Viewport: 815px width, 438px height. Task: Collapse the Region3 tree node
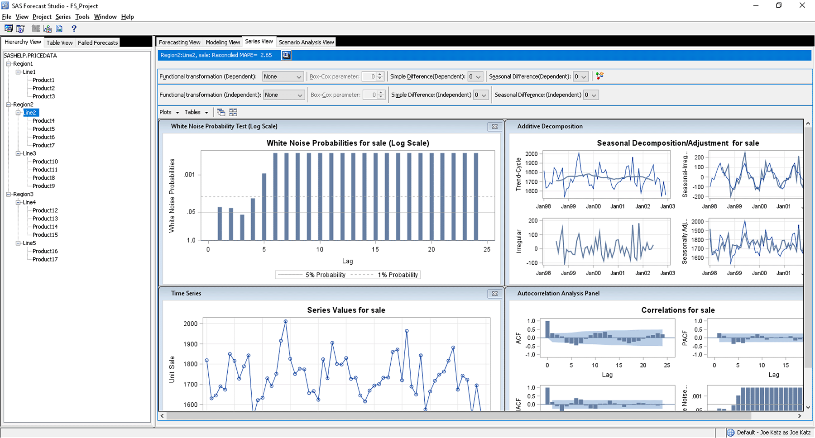tap(8, 194)
